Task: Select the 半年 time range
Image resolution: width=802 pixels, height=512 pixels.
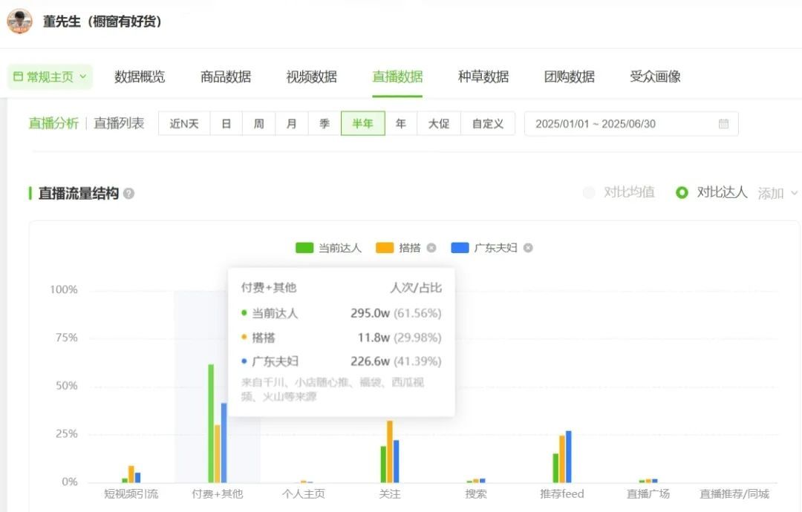Action: 362,124
